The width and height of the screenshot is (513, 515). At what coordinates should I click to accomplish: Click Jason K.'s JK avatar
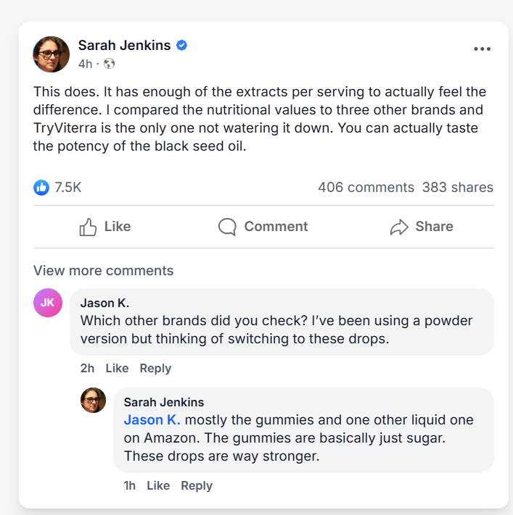click(x=47, y=303)
